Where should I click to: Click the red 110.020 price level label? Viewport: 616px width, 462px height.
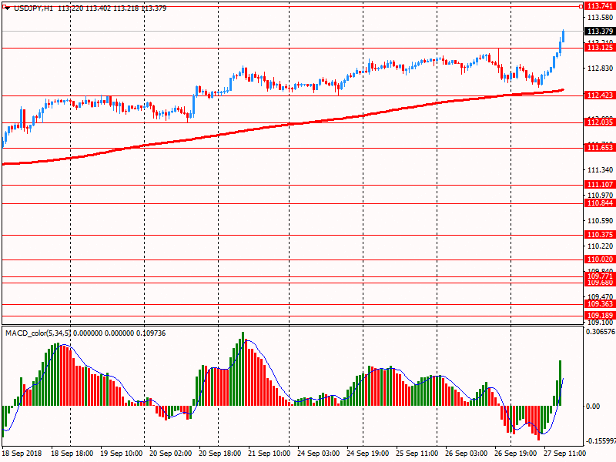tap(600, 259)
